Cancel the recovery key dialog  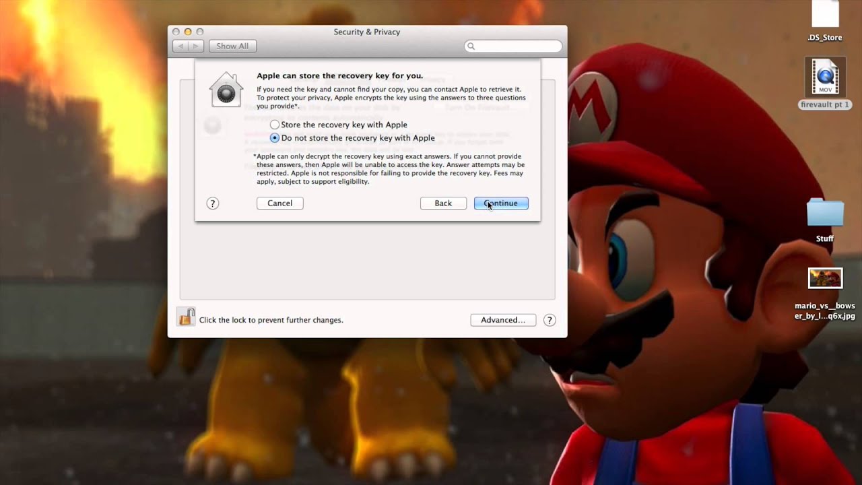280,203
